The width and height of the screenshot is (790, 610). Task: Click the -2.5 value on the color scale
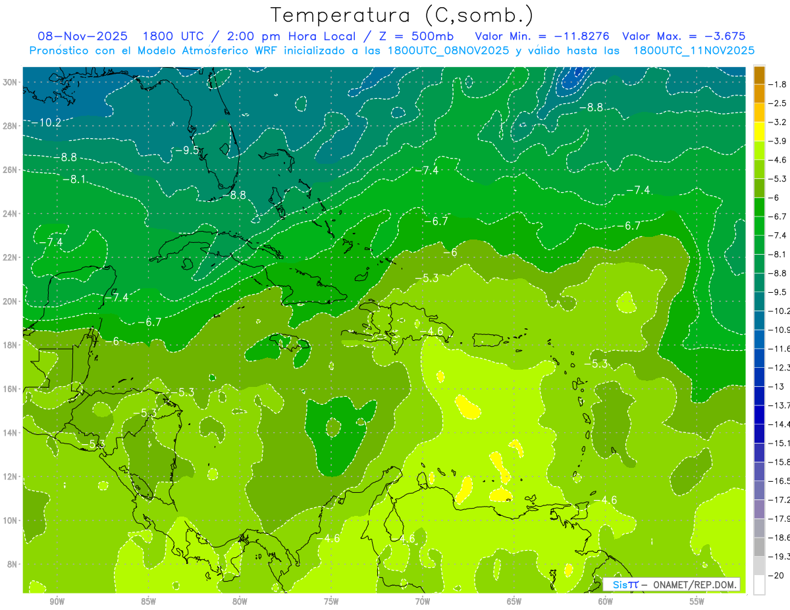tap(777, 103)
